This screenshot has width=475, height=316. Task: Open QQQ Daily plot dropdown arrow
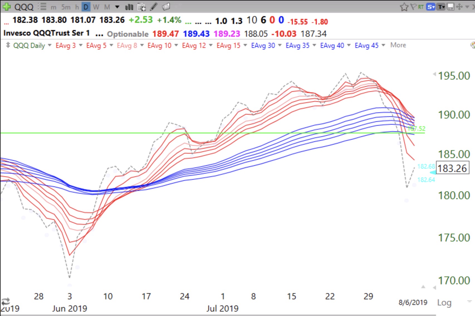(x=50, y=45)
